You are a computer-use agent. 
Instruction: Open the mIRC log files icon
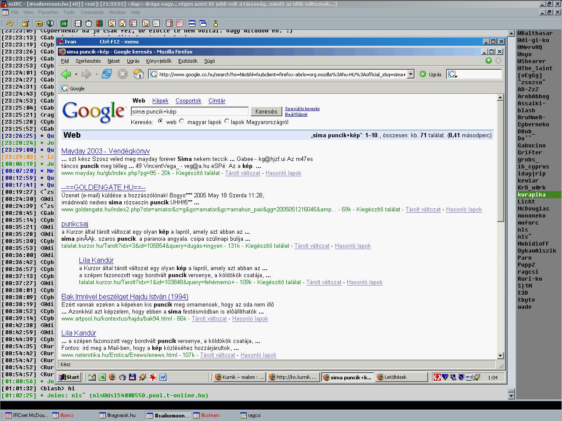click(156, 23)
